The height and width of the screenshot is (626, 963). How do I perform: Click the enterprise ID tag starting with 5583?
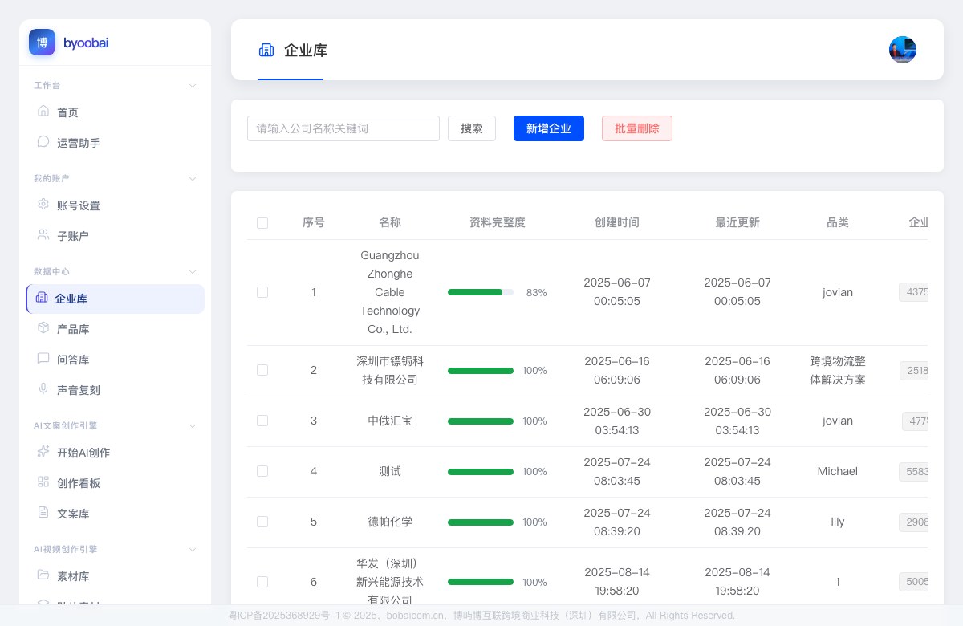[913, 471]
